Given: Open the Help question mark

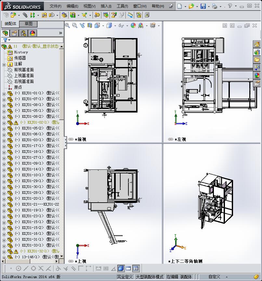Looking at the screenshot, I should 230,6.
